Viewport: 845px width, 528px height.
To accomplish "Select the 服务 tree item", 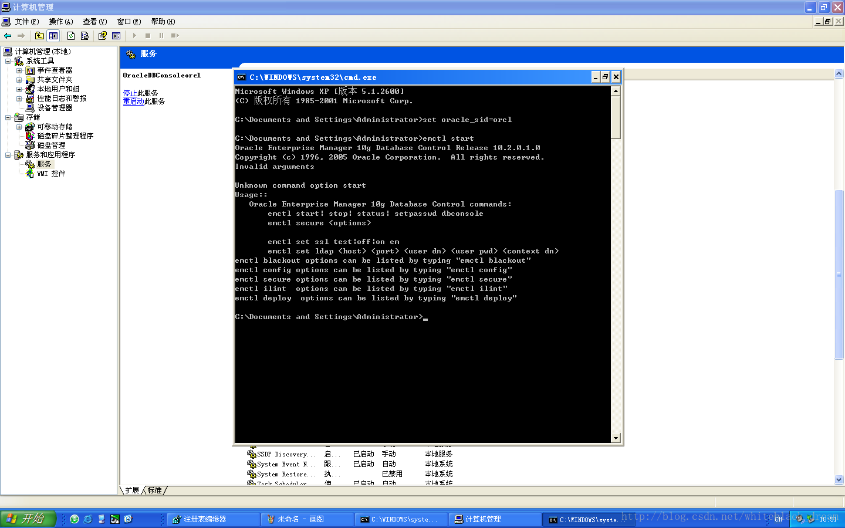I will pyautogui.click(x=44, y=164).
